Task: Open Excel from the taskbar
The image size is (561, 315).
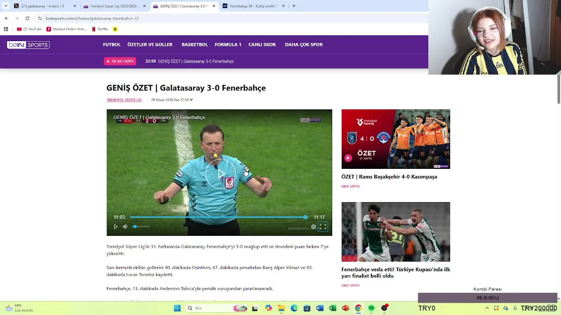Action: click(333, 308)
